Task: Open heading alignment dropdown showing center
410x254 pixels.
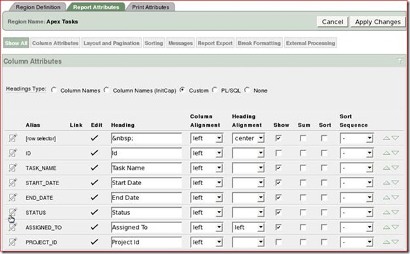Action: [248, 138]
